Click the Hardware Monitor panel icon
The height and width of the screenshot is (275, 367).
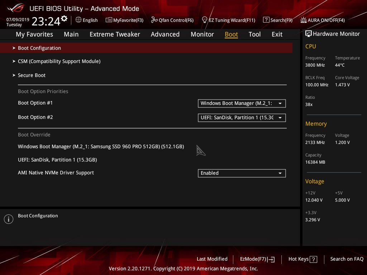coord(309,33)
